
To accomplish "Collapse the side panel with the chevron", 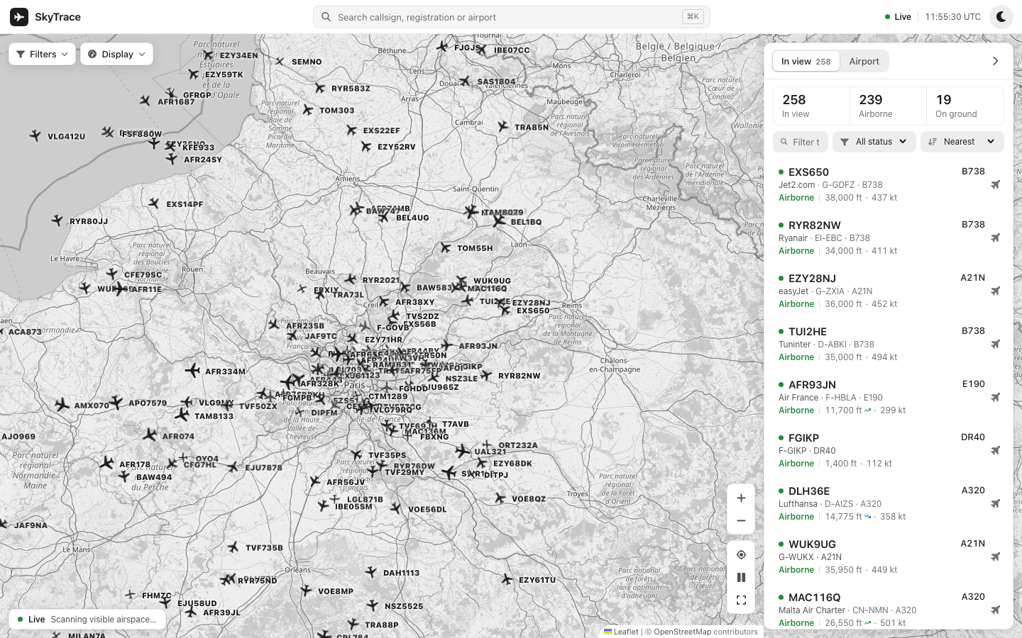I will (x=995, y=62).
